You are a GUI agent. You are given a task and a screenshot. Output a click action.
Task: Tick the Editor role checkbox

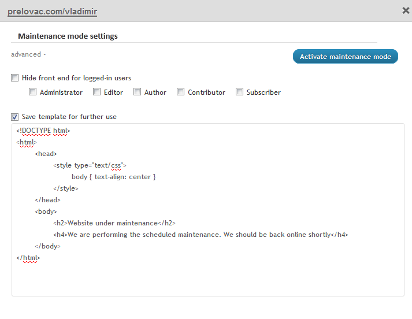[x=97, y=92]
